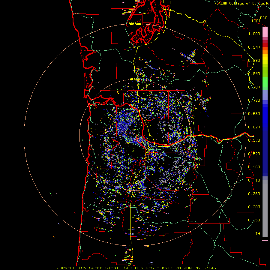Select the 0.947 color scale value

(254, 47)
